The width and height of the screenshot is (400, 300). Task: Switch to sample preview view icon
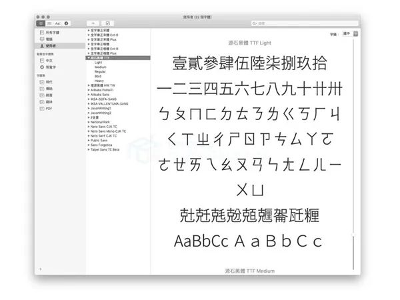tap(41, 23)
